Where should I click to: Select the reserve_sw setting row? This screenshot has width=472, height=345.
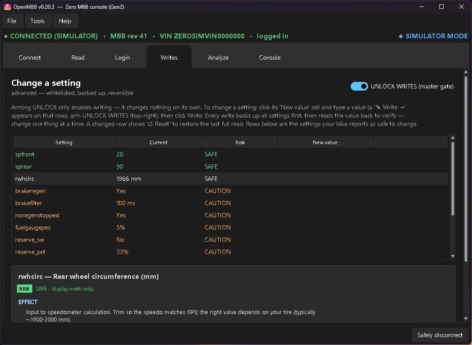[231, 240]
